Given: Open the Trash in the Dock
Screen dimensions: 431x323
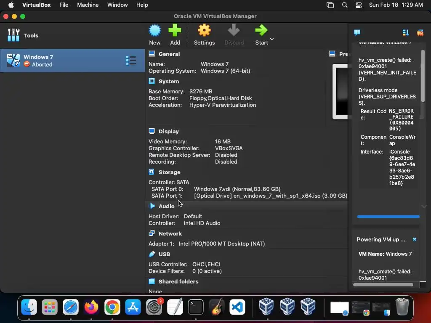Looking at the screenshot, I should (x=402, y=307).
